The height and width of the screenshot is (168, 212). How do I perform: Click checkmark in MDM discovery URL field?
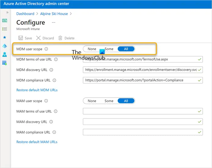200,70
